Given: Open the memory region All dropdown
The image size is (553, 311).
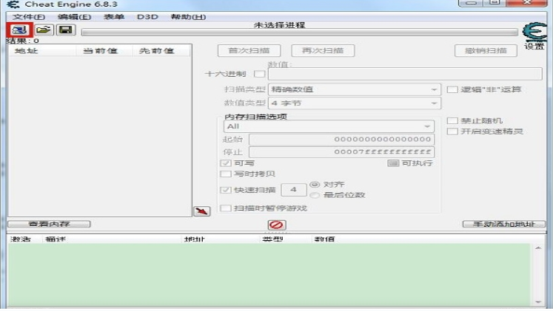Looking at the screenshot, I should 329,126.
